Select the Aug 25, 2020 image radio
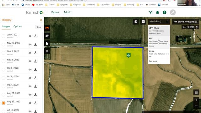The image size is (201, 113). (x=3, y=103)
